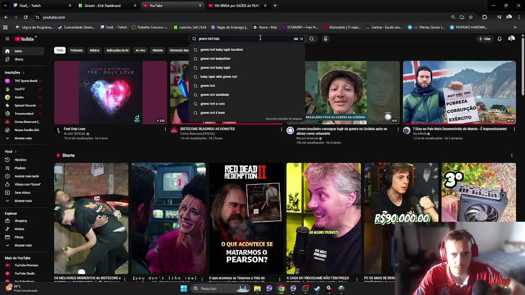
Task: Open TNT Sports Brasil channel subscription
Action: 24,81
